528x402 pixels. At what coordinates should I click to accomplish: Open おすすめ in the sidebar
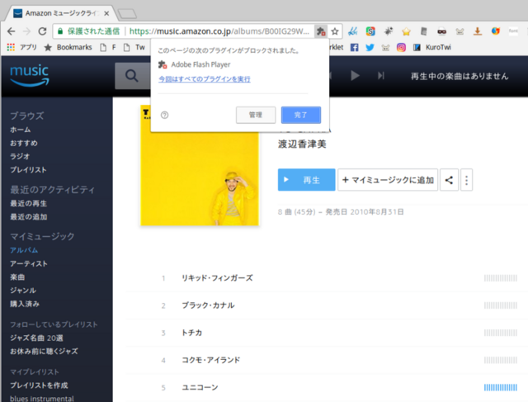pyautogui.click(x=24, y=143)
